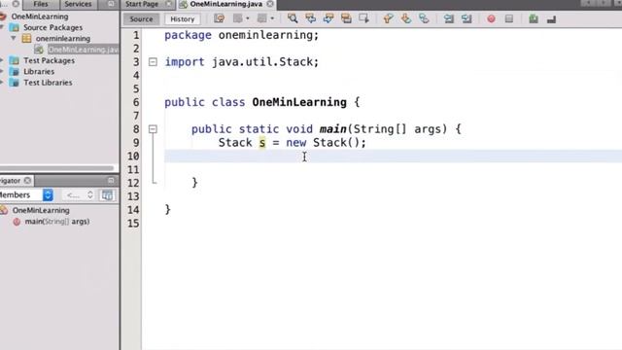Toggle Highlight Search icon

[346, 18]
